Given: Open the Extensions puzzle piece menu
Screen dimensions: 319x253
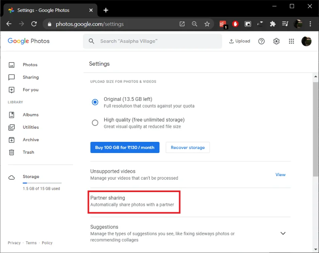Looking at the screenshot, I should (273, 24).
